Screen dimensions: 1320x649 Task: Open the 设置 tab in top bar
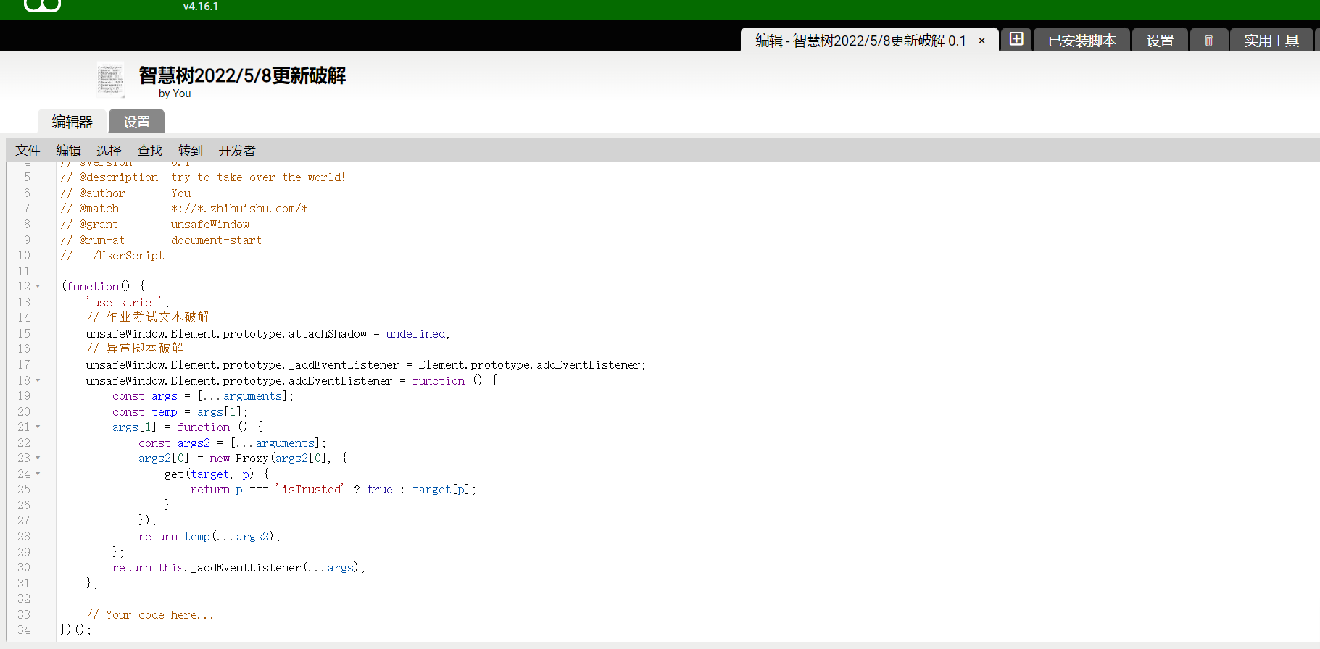[x=1160, y=41]
